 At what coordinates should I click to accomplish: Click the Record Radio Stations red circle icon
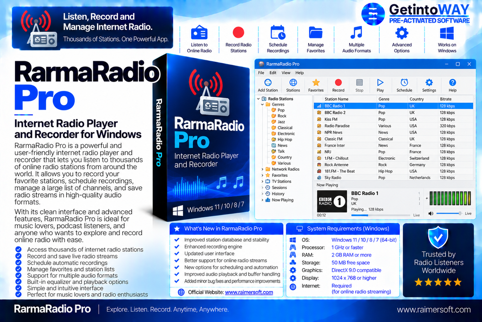[x=239, y=33]
